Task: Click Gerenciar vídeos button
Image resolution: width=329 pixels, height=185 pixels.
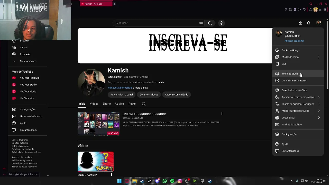Action: coord(149,95)
